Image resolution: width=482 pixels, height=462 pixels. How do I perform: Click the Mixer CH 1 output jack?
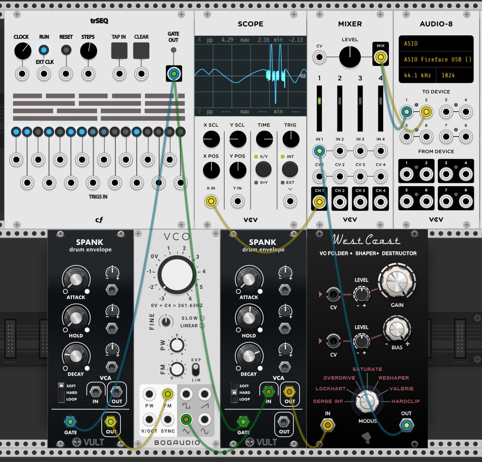(319, 200)
